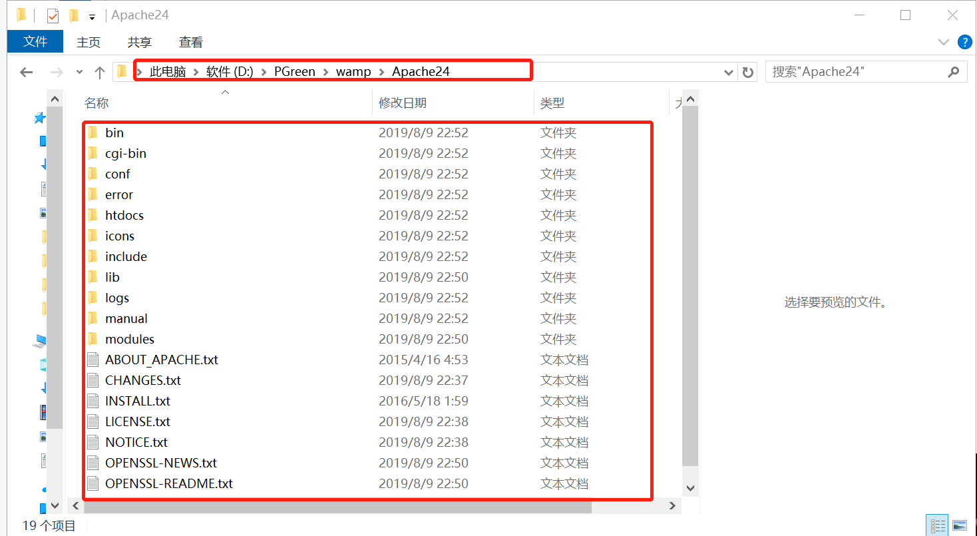Select OPENSSL-README.txt document icon
The height and width of the screenshot is (536, 977).
(93, 483)
